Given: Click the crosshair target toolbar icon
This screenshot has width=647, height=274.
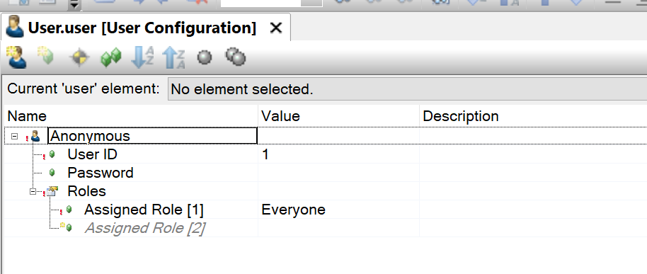Looking at the screenshot, I should click(x=79, y=57).
